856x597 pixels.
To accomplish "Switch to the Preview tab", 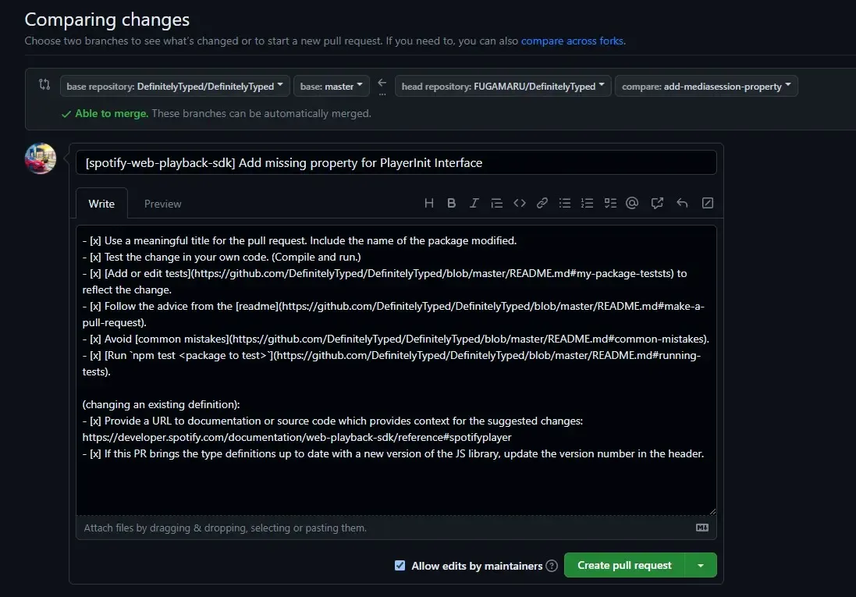I will 162,204.
